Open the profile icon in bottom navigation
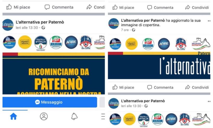 pyautogui.click(x=44, y=117)
